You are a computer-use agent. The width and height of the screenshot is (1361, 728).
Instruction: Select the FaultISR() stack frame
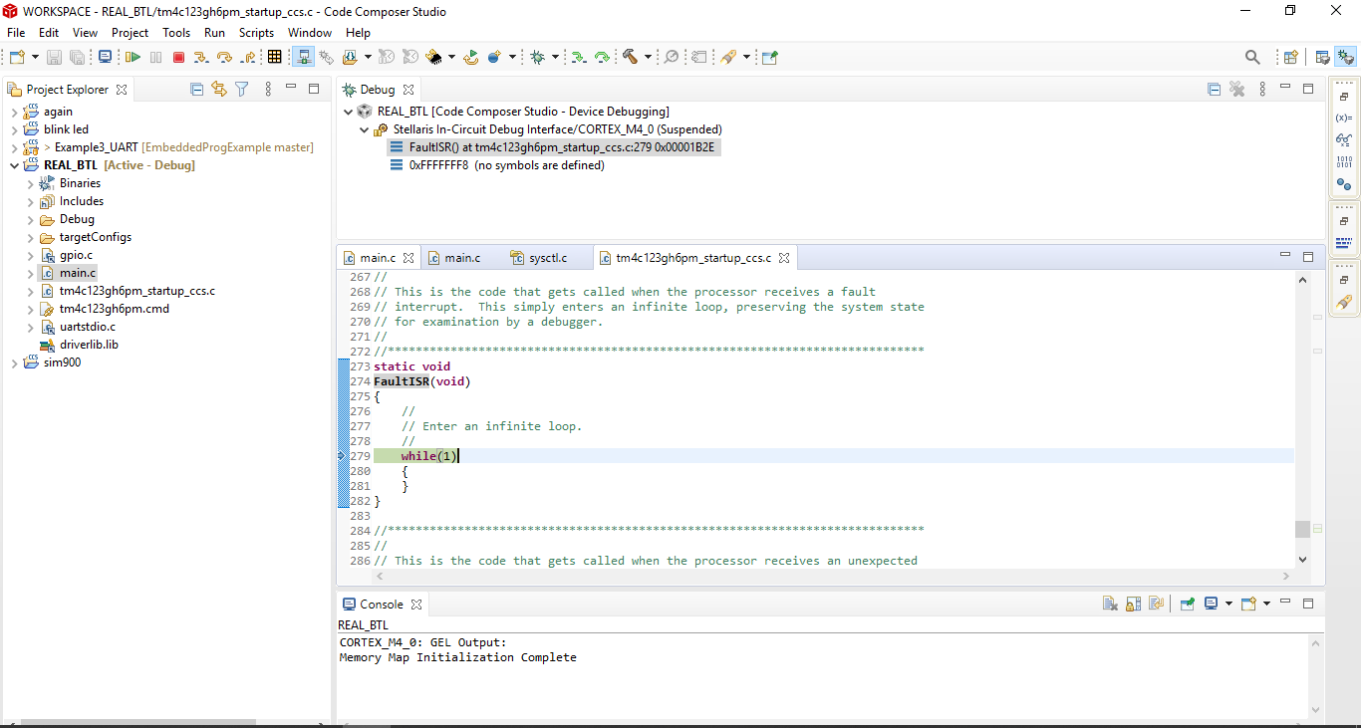click(562, 147)
